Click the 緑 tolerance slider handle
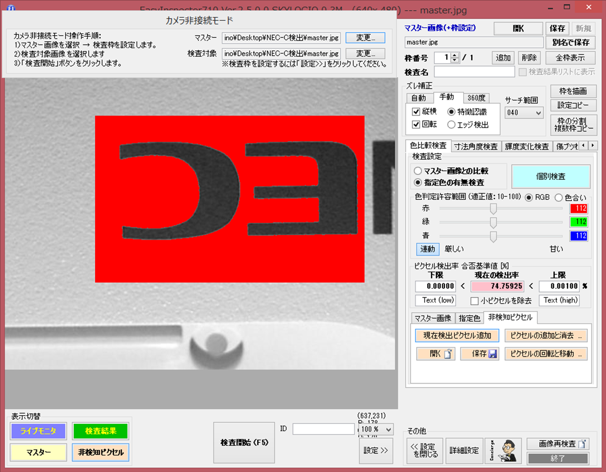The image size is (606, 472). (493, 222)
